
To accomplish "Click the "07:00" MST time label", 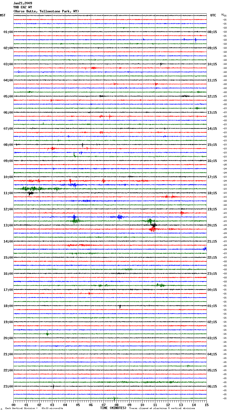I will coord(8,129).
